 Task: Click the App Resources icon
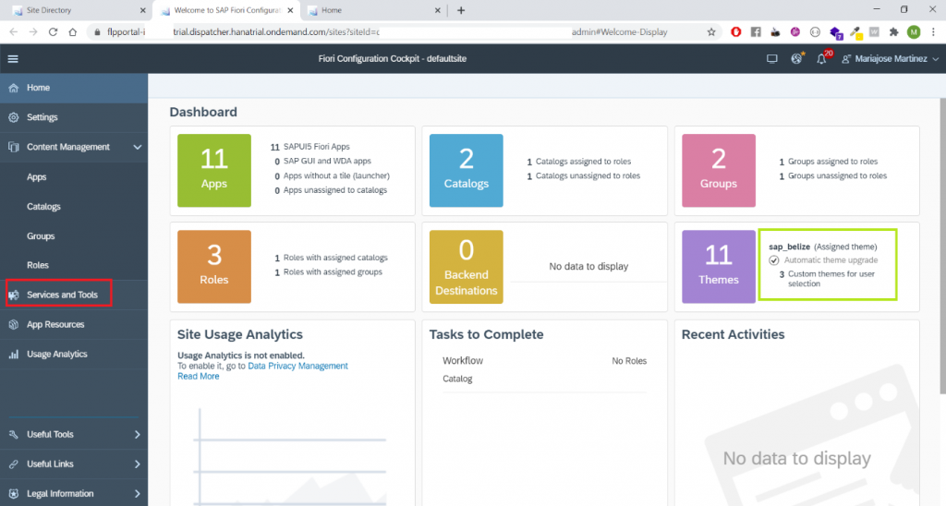pos(13,324)
